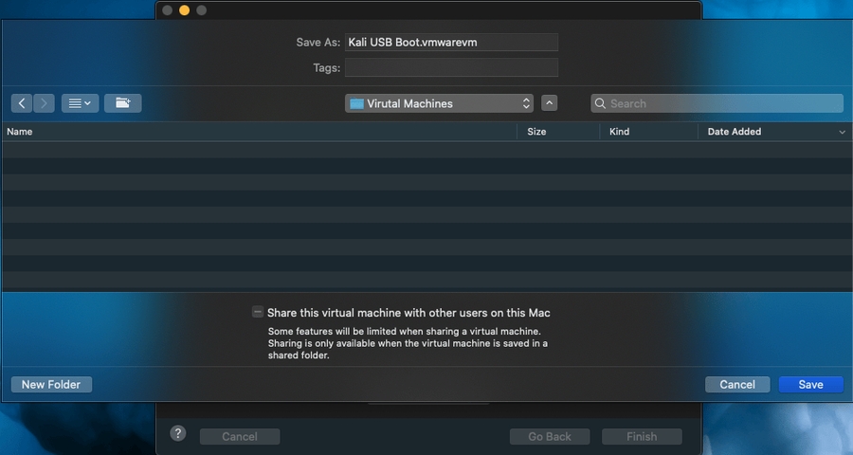The width and height of the screenshot is (853, 455).
Task: Click the Save As filename field
Action: coord(451,43)
